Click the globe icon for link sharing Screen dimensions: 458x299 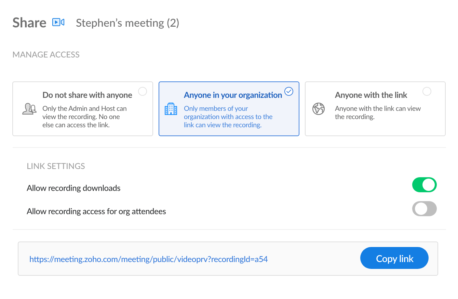point(318,109)
